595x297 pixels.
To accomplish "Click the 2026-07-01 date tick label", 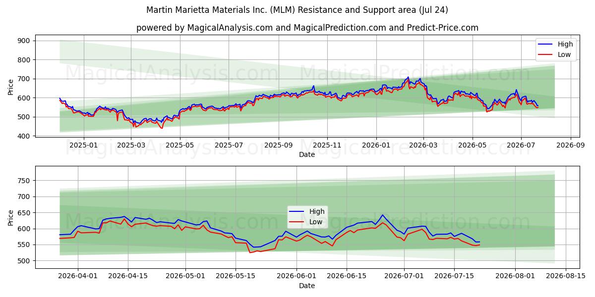I will coord(404,276).
